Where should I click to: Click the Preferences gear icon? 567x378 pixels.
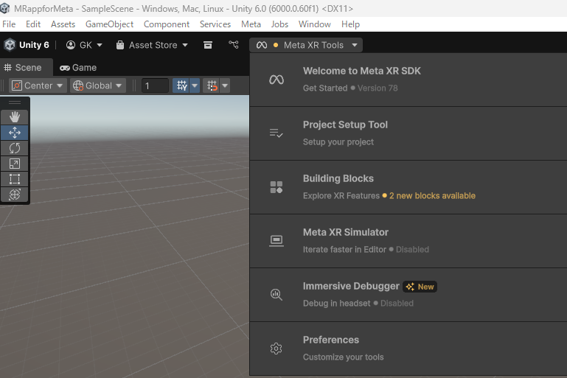276,349
